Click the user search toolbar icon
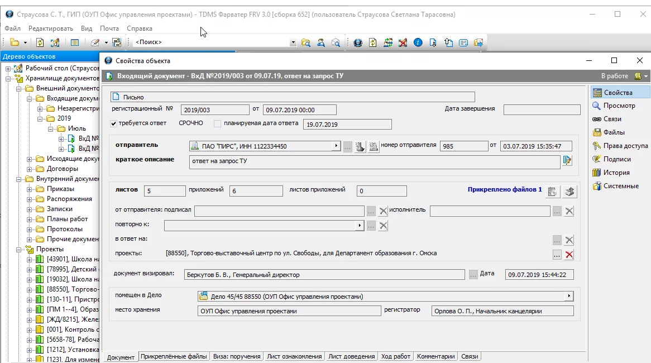 [321, 42]
